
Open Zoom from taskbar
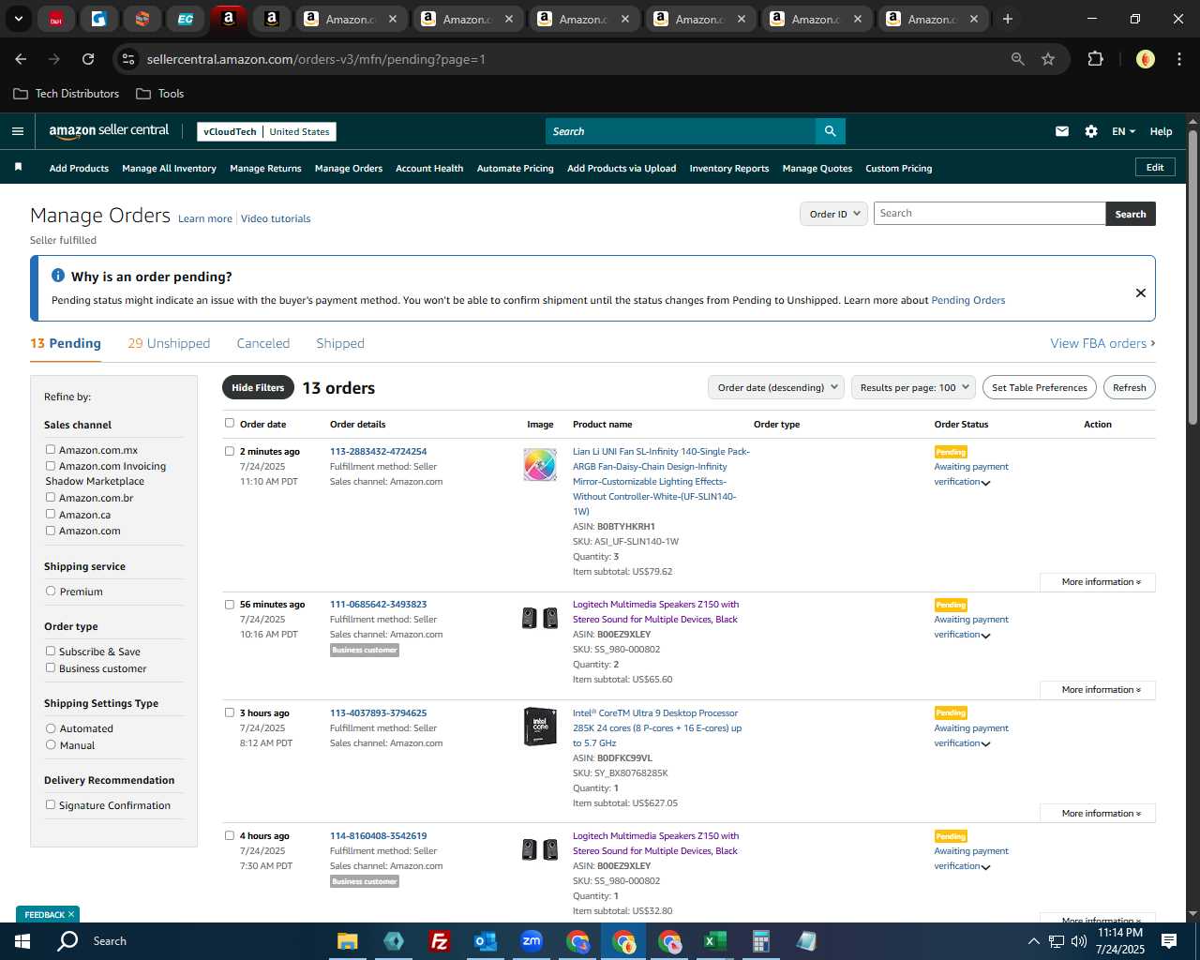(532, 941)
